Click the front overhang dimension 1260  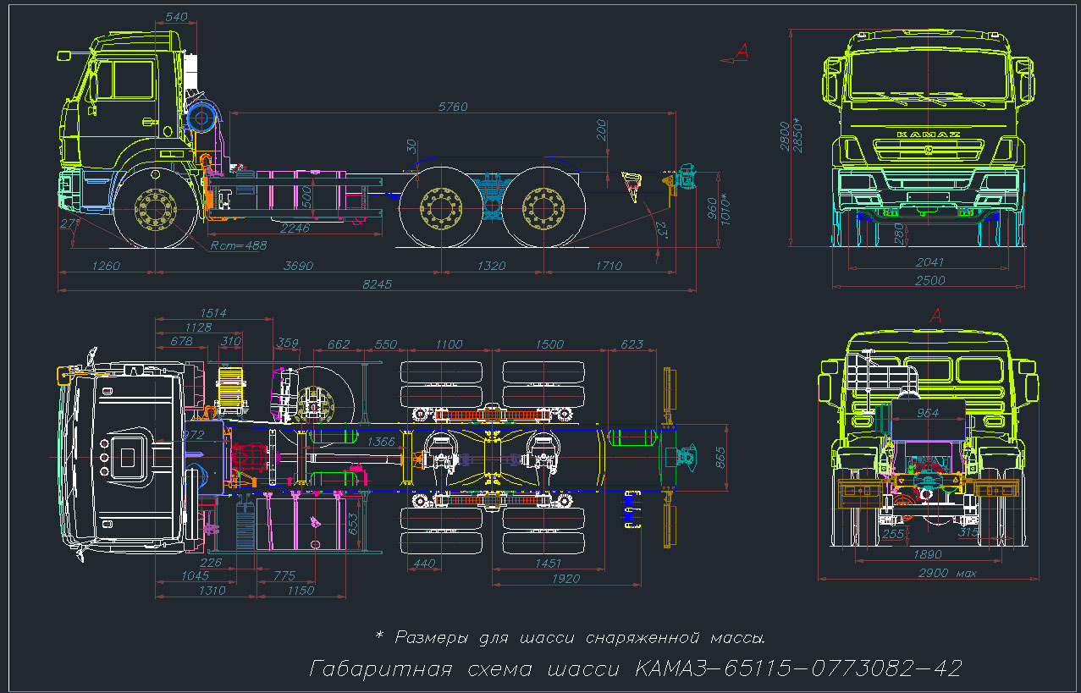[x=106, y=266]
